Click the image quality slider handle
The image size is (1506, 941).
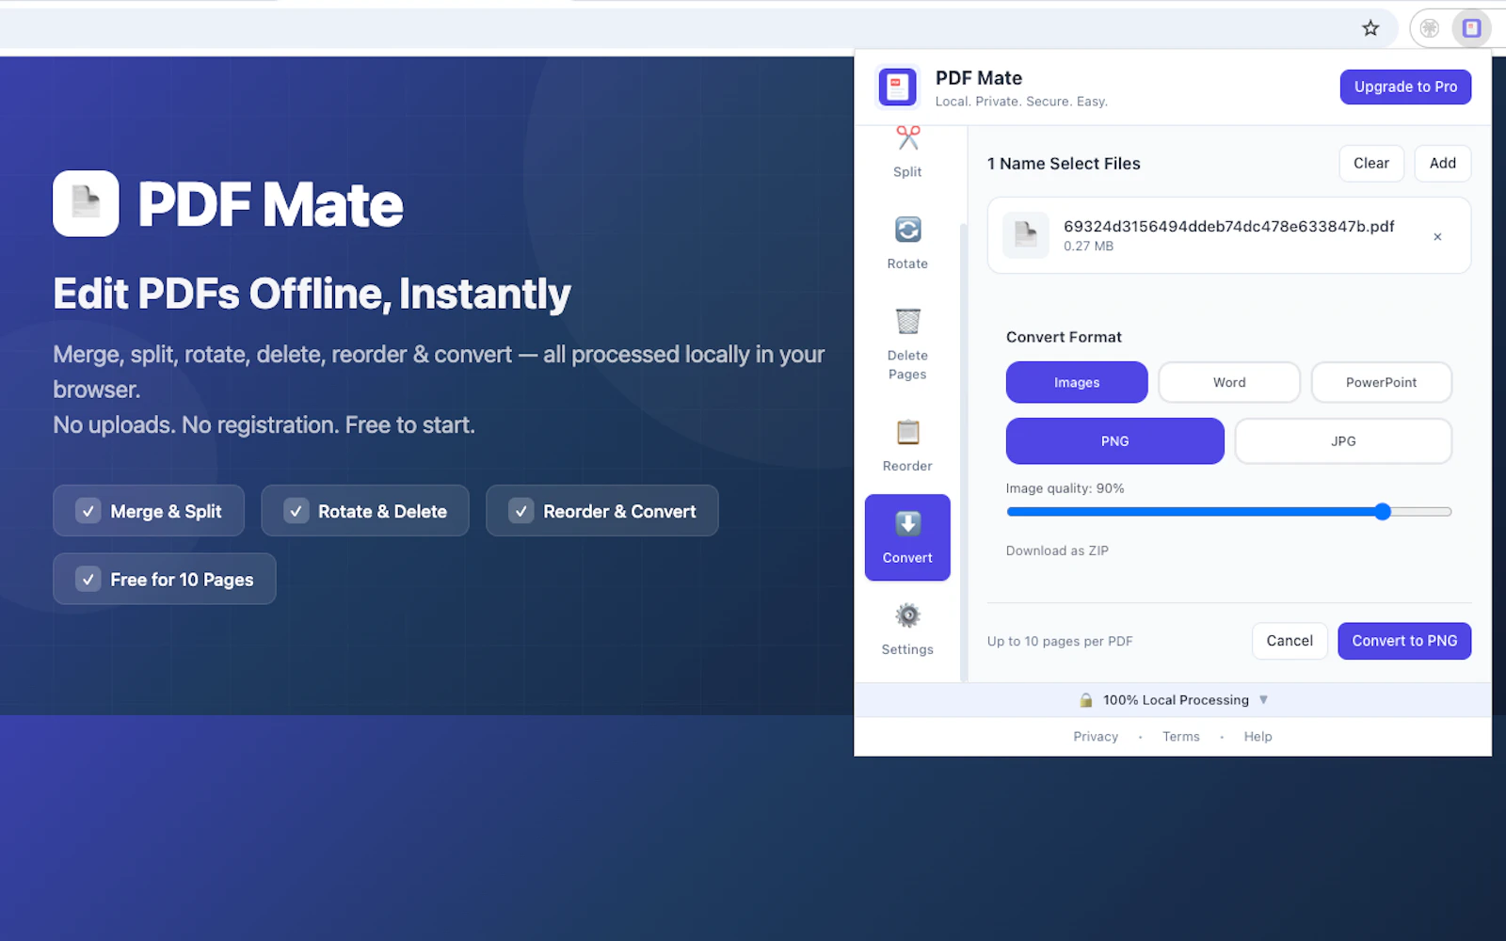coord(1382,512)
